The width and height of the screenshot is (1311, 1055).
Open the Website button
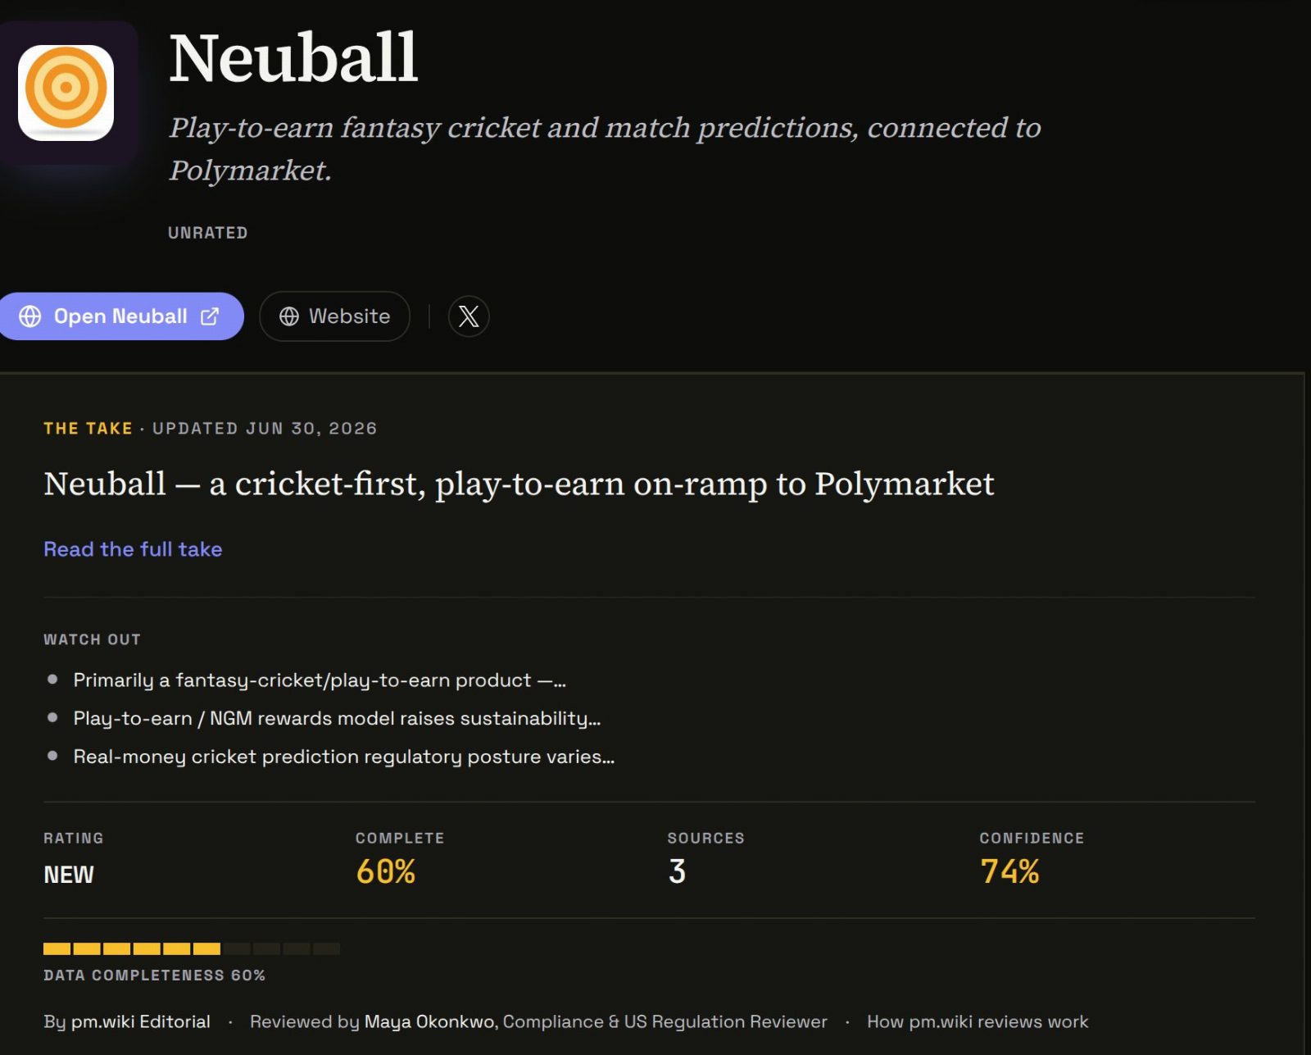(334, 316)
